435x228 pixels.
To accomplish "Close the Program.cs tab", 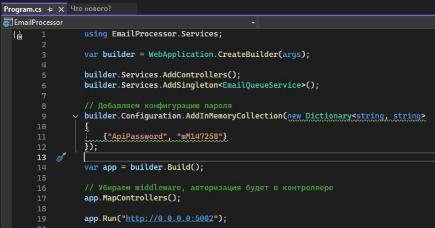I will click(x=61, y=9).
